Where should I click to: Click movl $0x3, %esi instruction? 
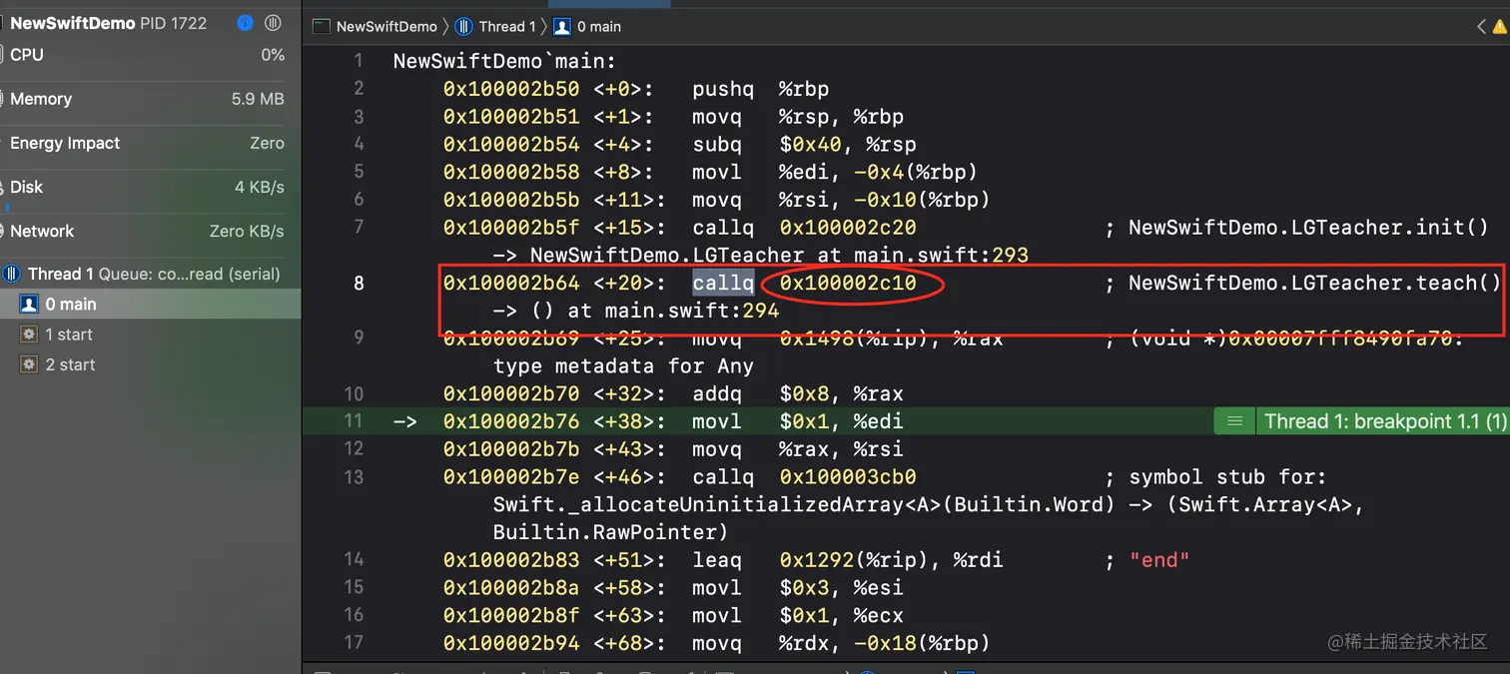coord(798,588)
